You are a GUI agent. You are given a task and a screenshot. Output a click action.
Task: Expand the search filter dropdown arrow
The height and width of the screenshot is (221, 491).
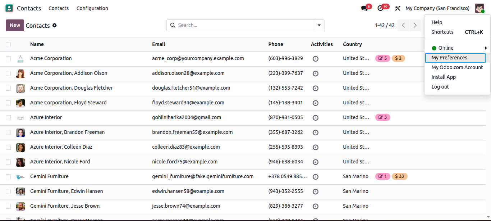point(319,25)
